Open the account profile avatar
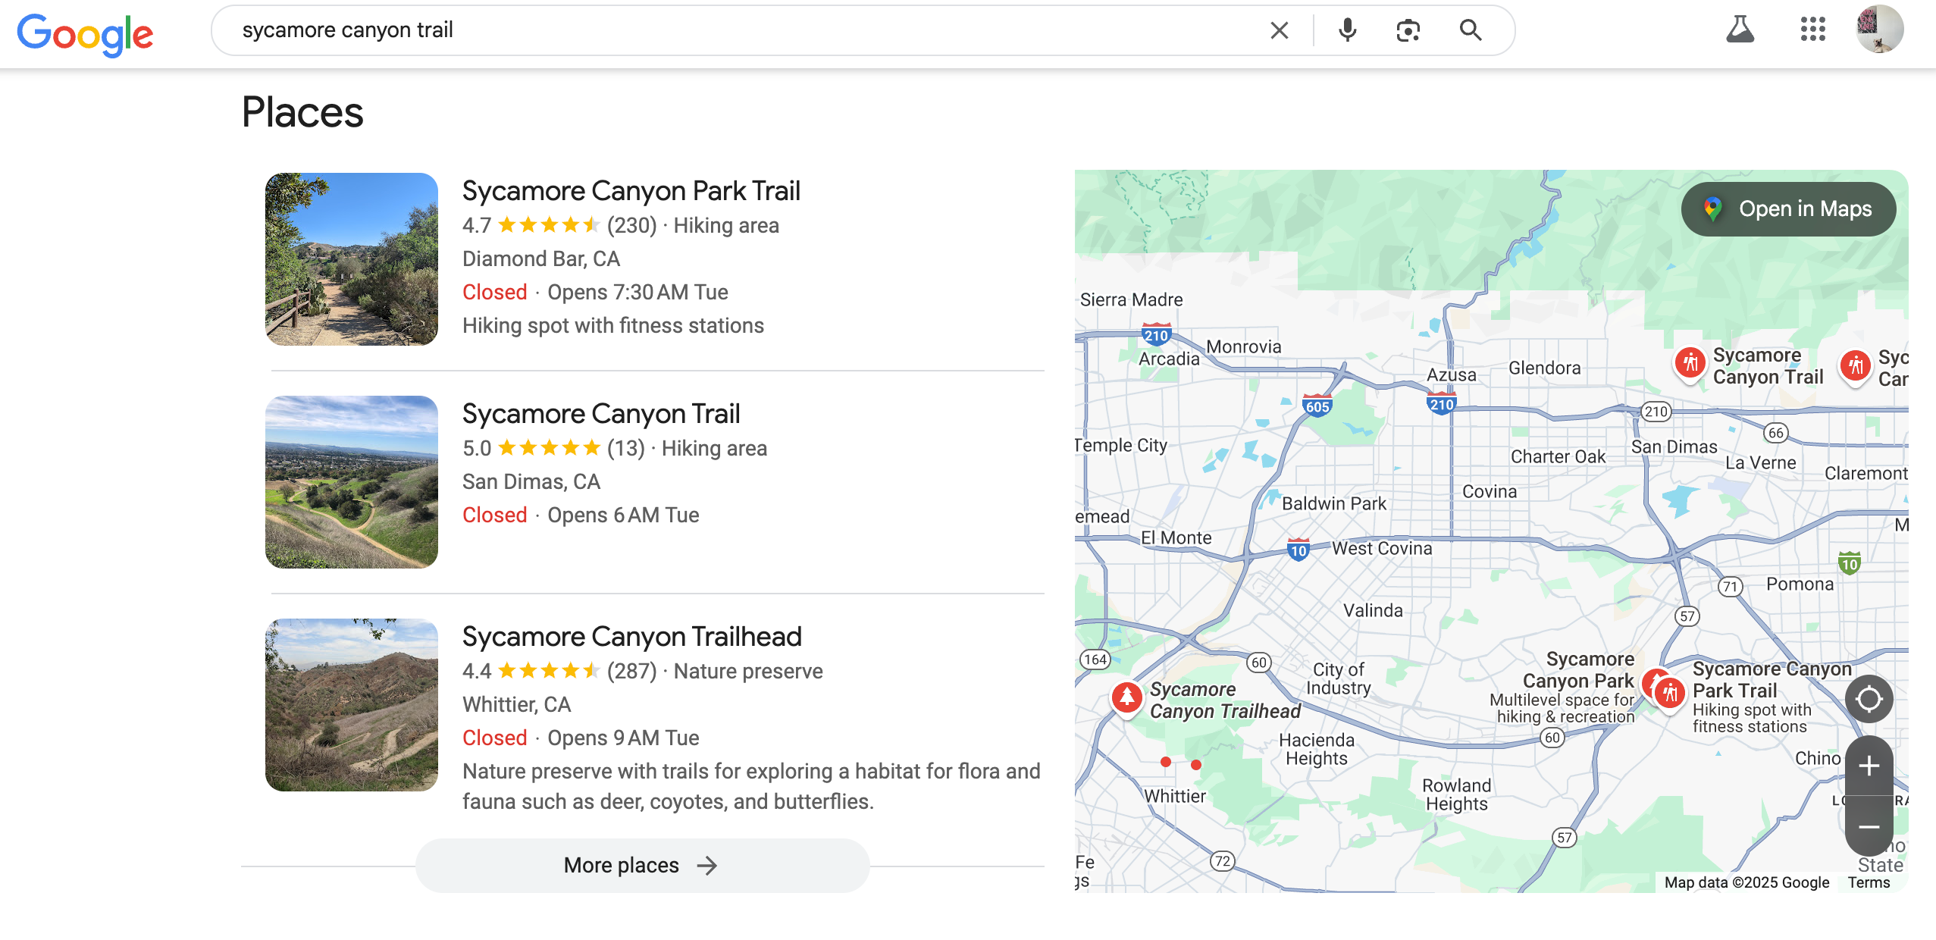Viewport: 1936px width, 940px height. 1879,30
